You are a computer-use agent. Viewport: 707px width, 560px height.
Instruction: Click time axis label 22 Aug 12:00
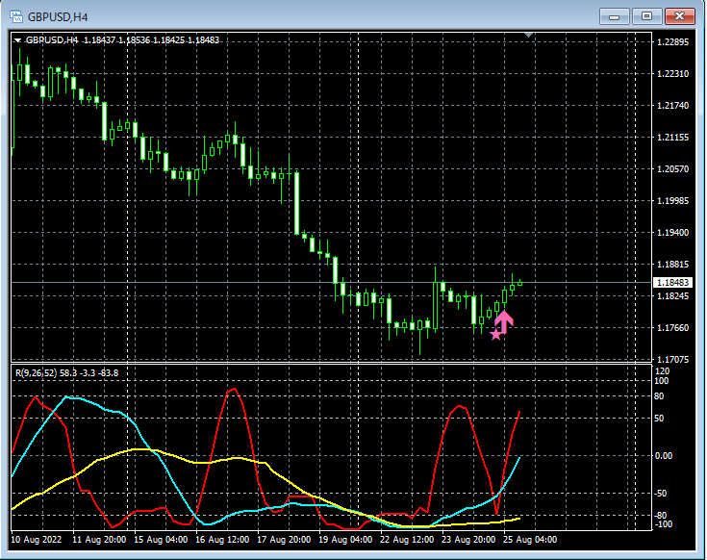click(407, 540)
